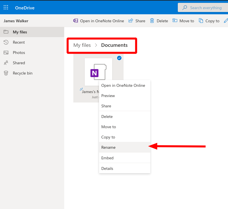Click the Share arrow icon in toolbar
The image size is (228, 209).
(131, 21)
